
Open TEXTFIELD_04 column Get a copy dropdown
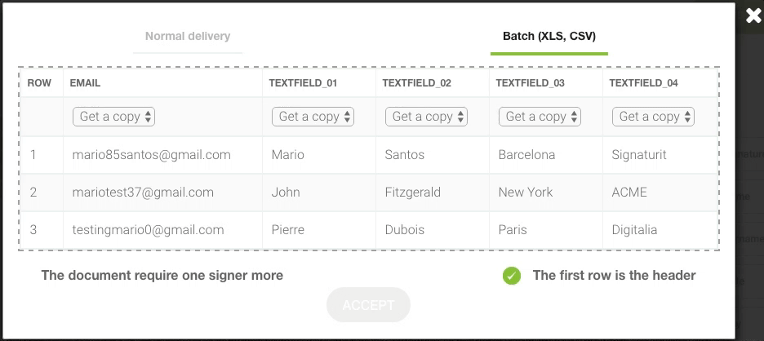coord(653,117)
